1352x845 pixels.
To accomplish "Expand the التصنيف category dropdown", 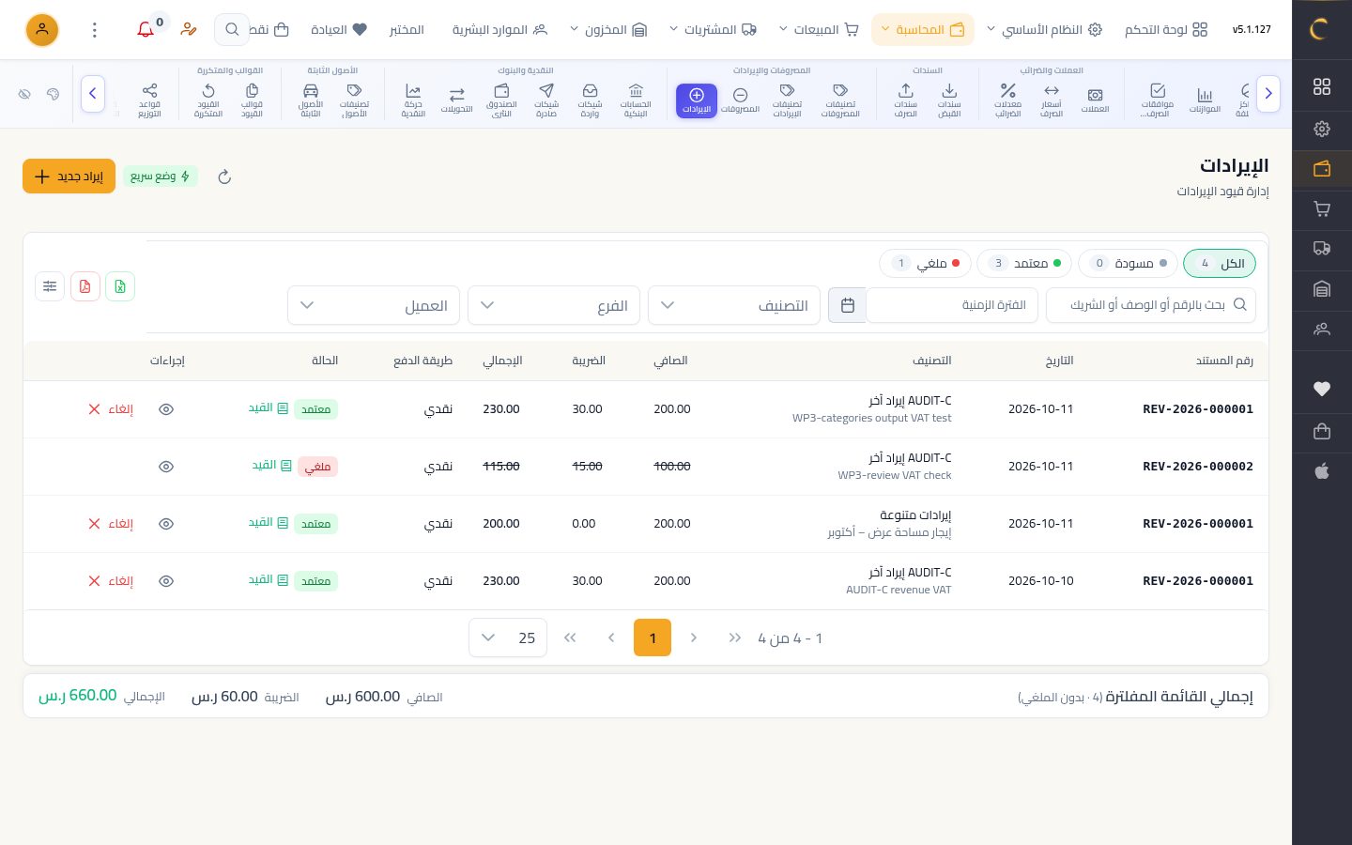I will (734, 305).
